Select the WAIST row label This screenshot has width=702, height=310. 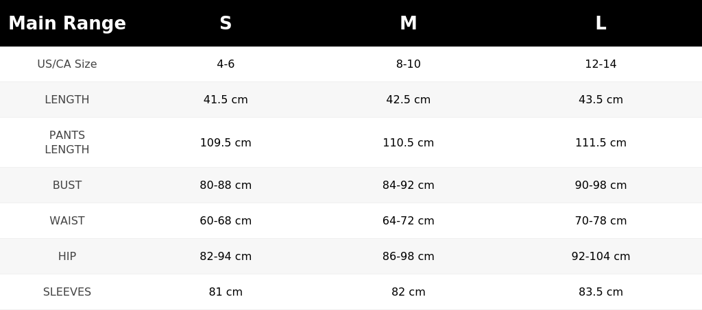coord(67,220)
